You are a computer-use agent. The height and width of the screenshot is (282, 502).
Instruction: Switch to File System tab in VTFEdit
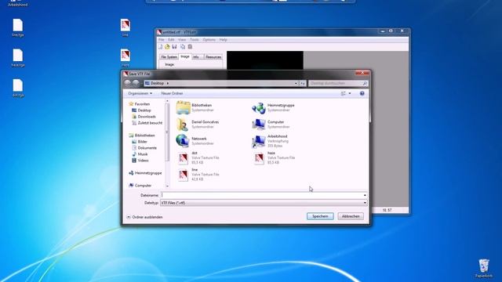(169, 57)
